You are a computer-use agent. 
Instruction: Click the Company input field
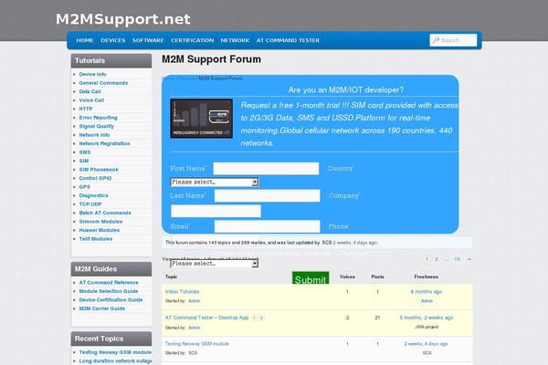coord(216,211)
